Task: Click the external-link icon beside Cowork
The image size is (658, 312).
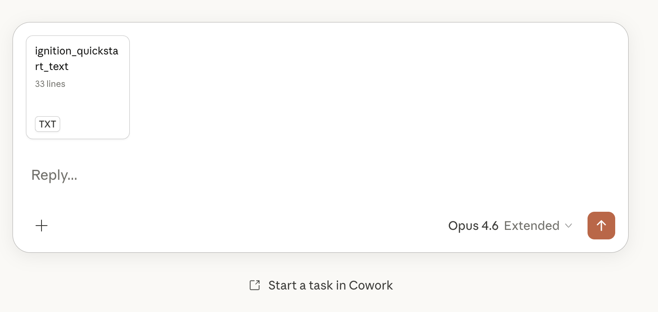Action: point(255,285)
